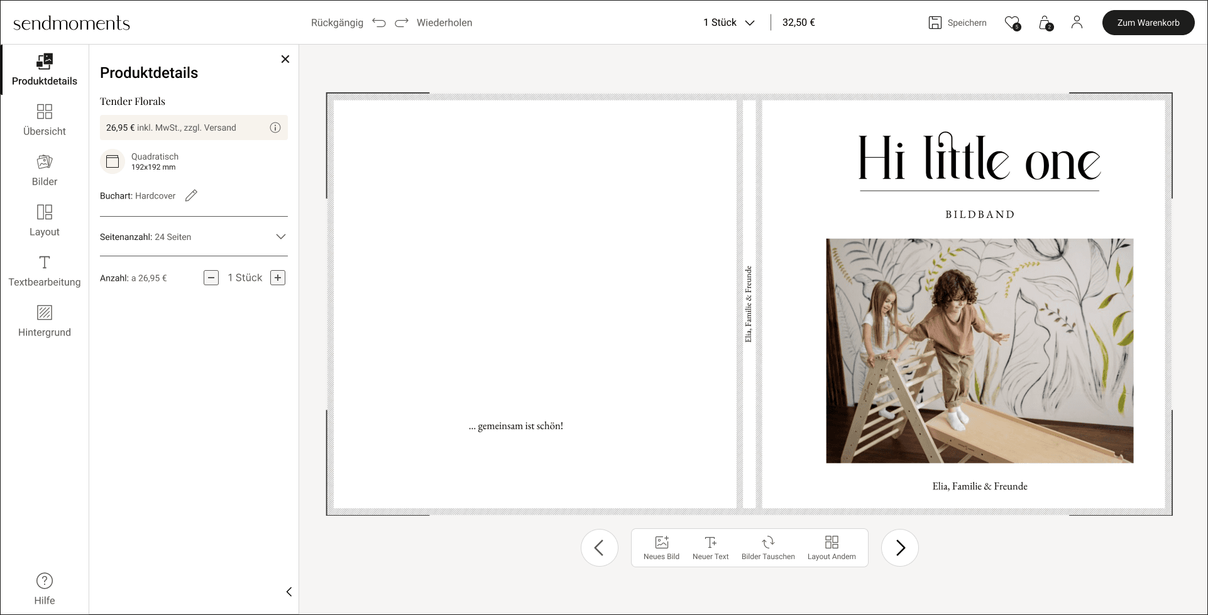Collapse the side panel with the chevron
This screenshot has height=615, width=1208.
point(289,592)
